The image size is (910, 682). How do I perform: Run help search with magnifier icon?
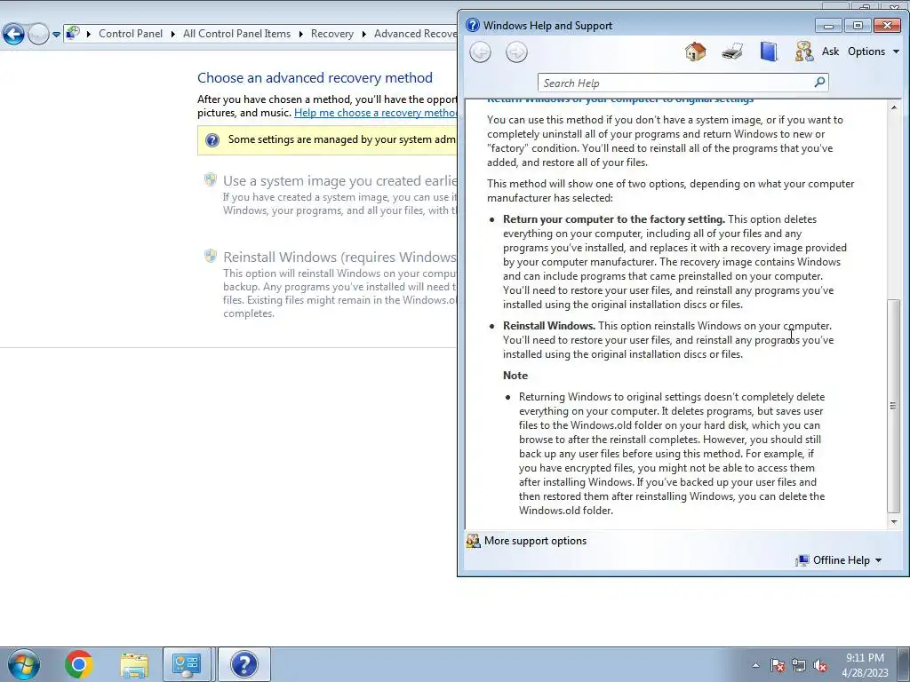click(819, 83)
